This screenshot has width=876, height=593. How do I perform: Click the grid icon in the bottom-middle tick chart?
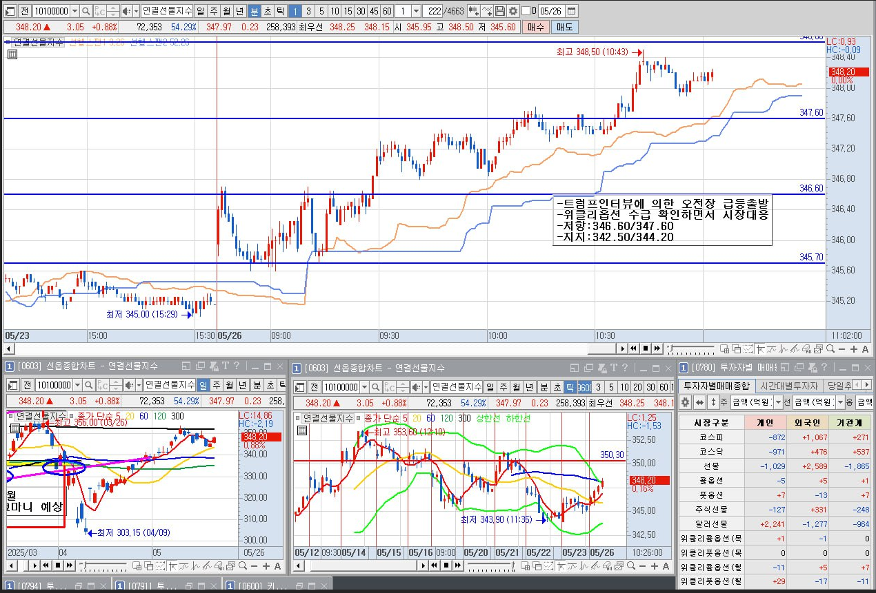[x=301, y=430]
